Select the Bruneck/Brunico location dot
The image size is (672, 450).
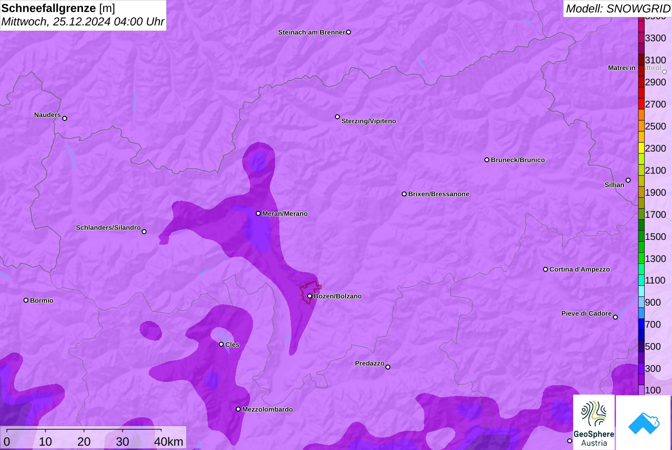pyautogui.click(x=487, y=160)
